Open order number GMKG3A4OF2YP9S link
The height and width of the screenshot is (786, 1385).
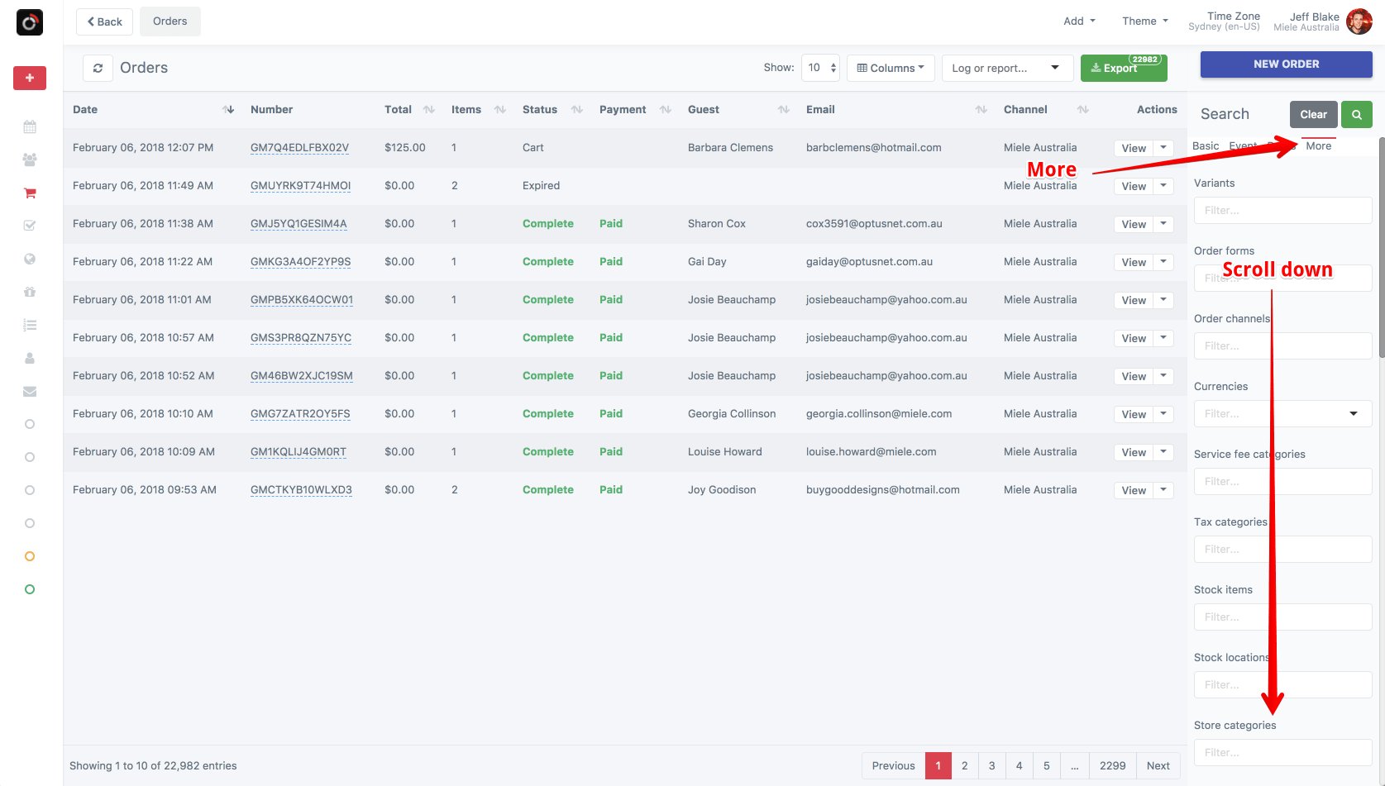[x=301, y=262]
